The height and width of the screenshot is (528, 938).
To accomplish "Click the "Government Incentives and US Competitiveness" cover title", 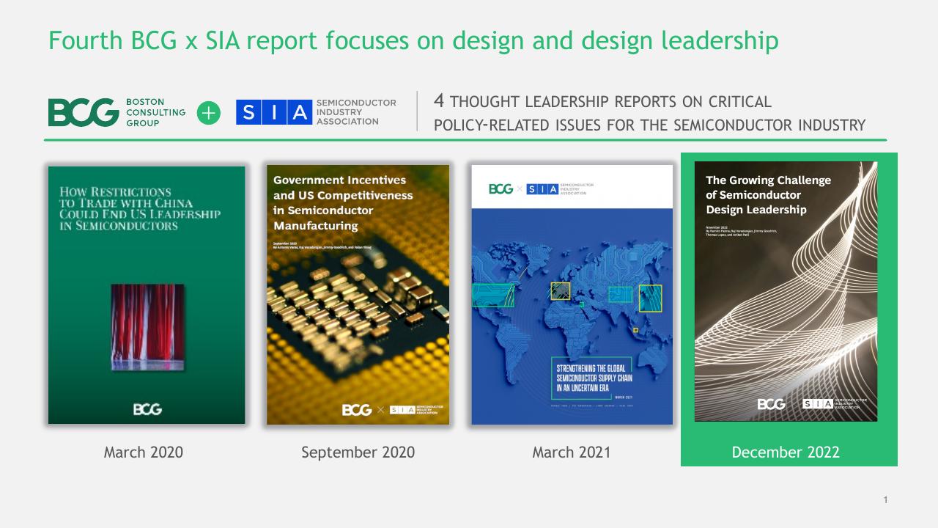I will (343, 203).
